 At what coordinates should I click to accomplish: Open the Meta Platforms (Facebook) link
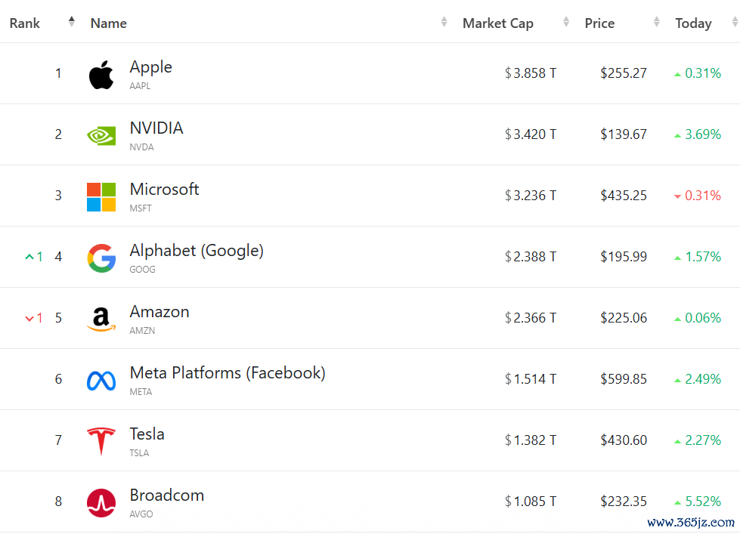(228, 372)
